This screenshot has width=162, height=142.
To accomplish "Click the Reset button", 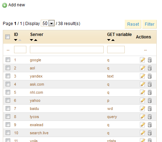I will [x=133, y=24].
